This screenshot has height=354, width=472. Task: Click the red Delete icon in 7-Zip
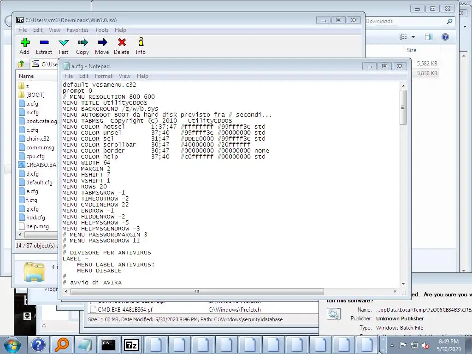[x=122, y=46]
